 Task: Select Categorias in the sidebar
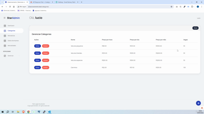[x=11, y=31]
